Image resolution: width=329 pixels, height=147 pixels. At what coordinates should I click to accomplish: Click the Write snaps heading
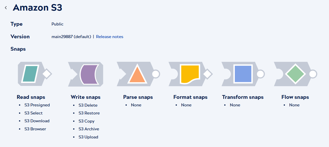pyautogui.click(x=86, y=97)
